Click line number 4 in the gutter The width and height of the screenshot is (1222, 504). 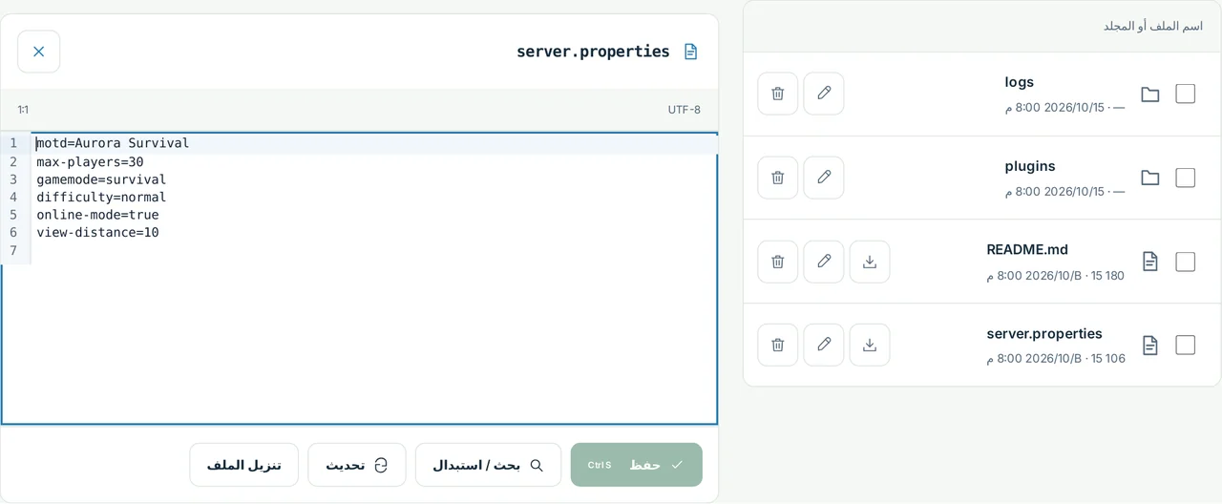13,197
